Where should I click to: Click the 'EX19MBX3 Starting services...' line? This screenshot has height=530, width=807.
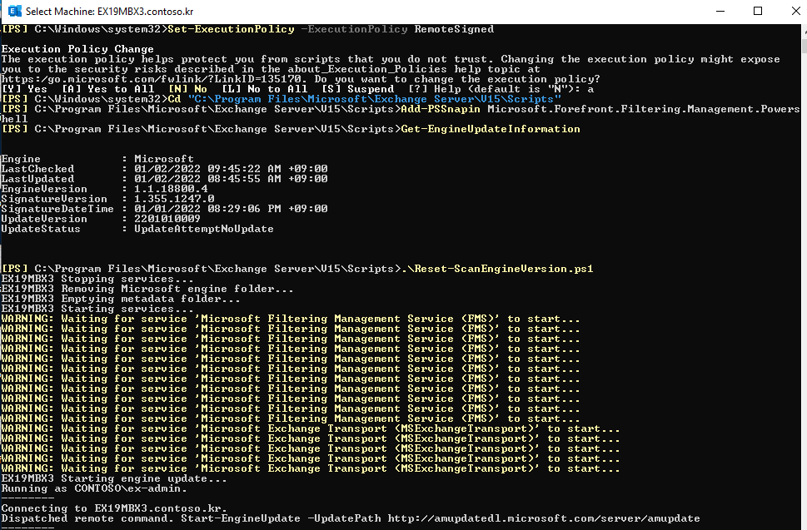tap(97, 309)
